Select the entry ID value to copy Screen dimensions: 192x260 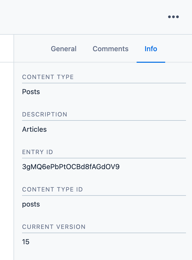71,167
